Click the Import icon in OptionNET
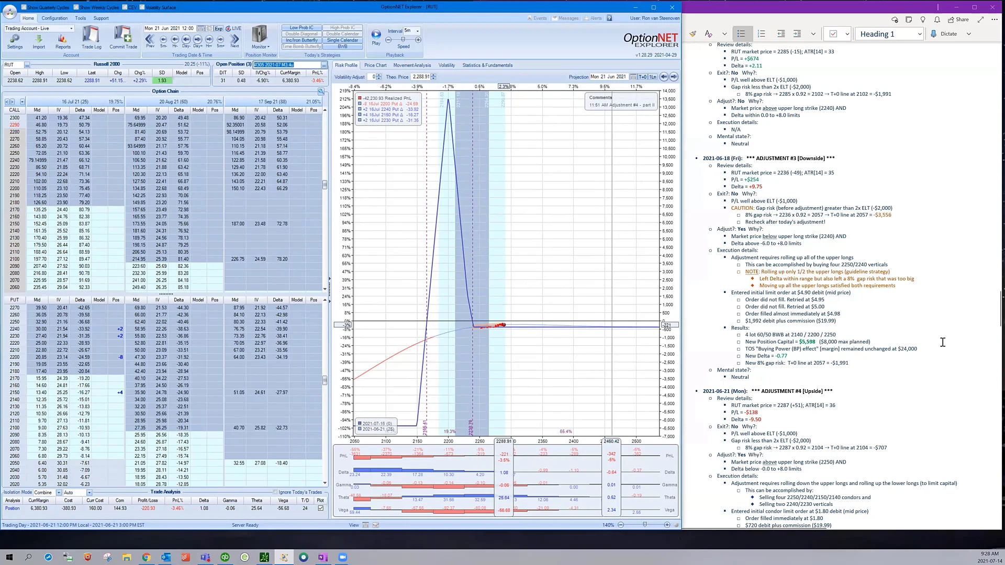1005x565 pixels. tap(39, 41)
